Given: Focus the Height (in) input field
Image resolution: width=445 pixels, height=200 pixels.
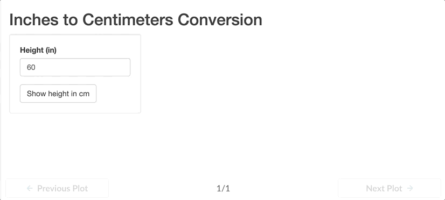Looking at the screenshot, I should 75,67.
